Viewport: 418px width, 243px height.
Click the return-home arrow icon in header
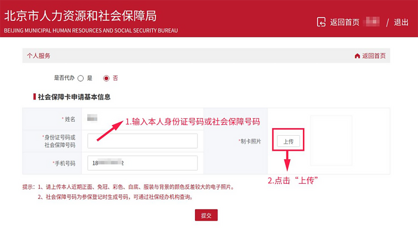coord(321,22)
